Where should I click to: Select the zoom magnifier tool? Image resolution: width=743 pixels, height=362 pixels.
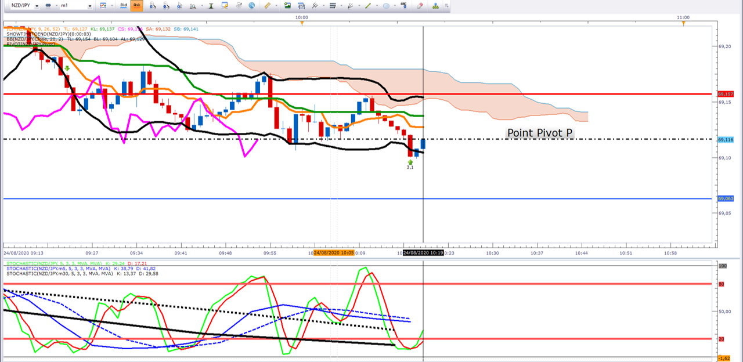click(193, 5)
